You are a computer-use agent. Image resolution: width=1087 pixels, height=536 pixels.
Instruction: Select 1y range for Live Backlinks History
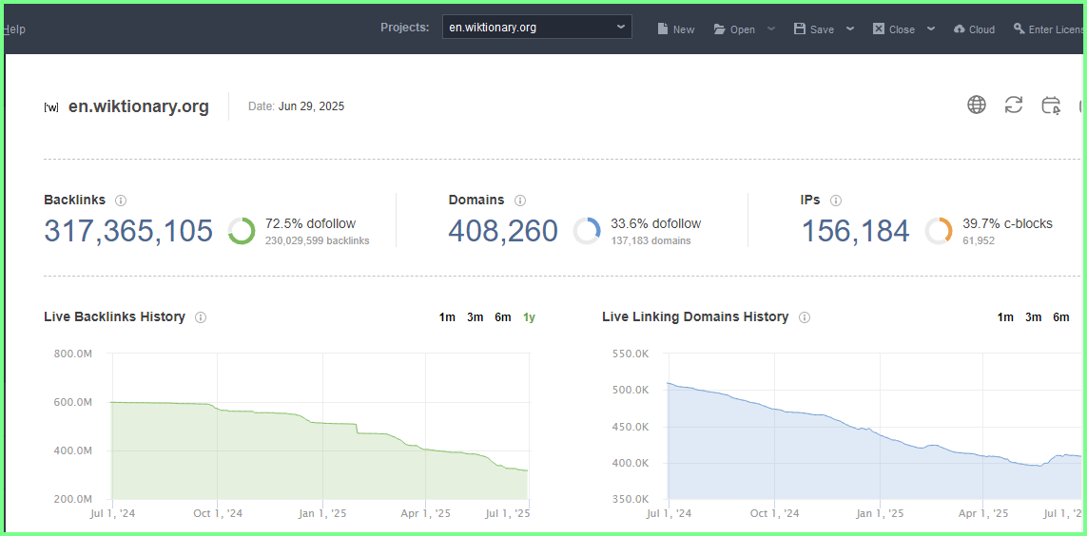point(529,317)
